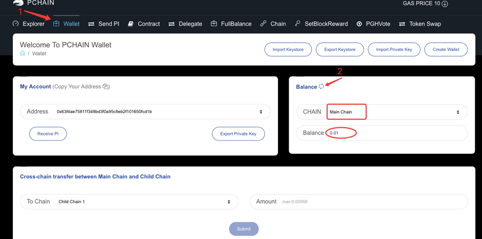
Task: Click the Wallet breadcrumb text
Action: click(39, 53)
